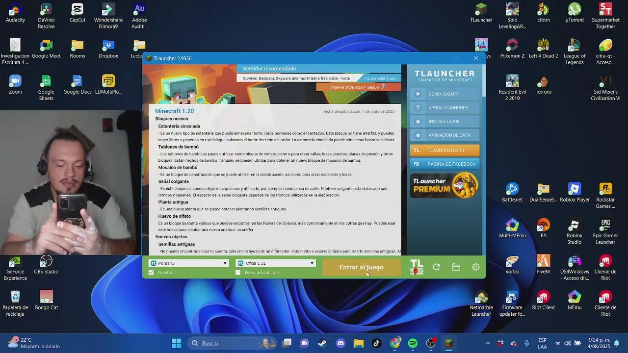Image resolution: width=628 pixels, height=353 pixels.
Task: Open Roblox Player desktop icon
Action: 575,193
